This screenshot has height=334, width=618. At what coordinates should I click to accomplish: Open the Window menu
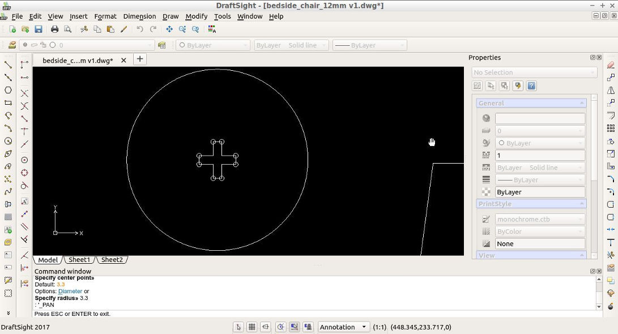point(250,16)
